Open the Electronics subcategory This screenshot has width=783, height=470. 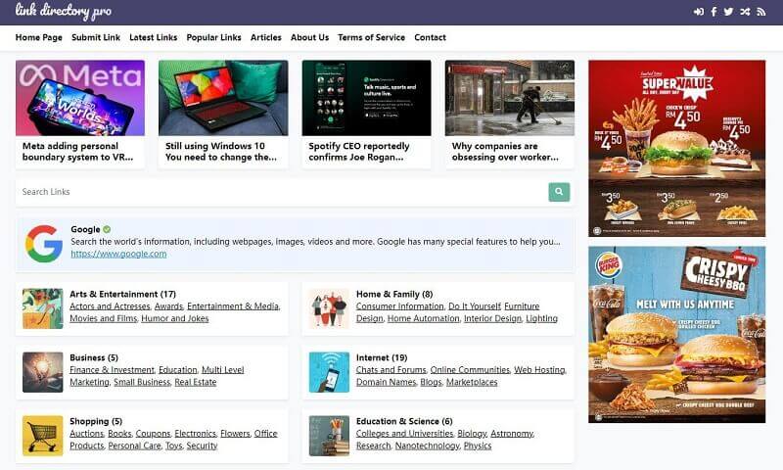coord(196,434)
